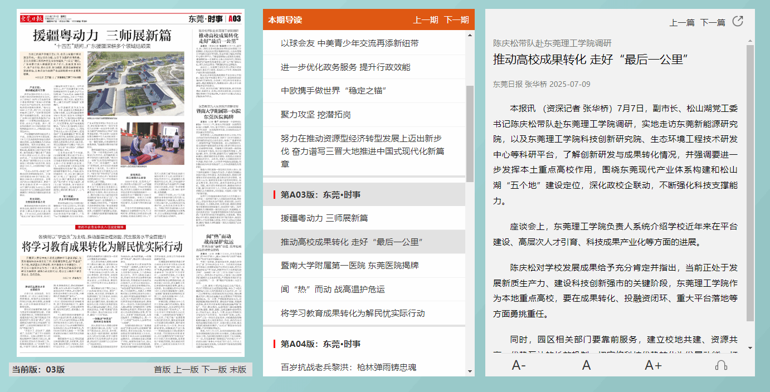This screenshot has width=770, height=392.
Task: Increase font size with A+ button
Action: pyautogui.click(x=653, y=365)
